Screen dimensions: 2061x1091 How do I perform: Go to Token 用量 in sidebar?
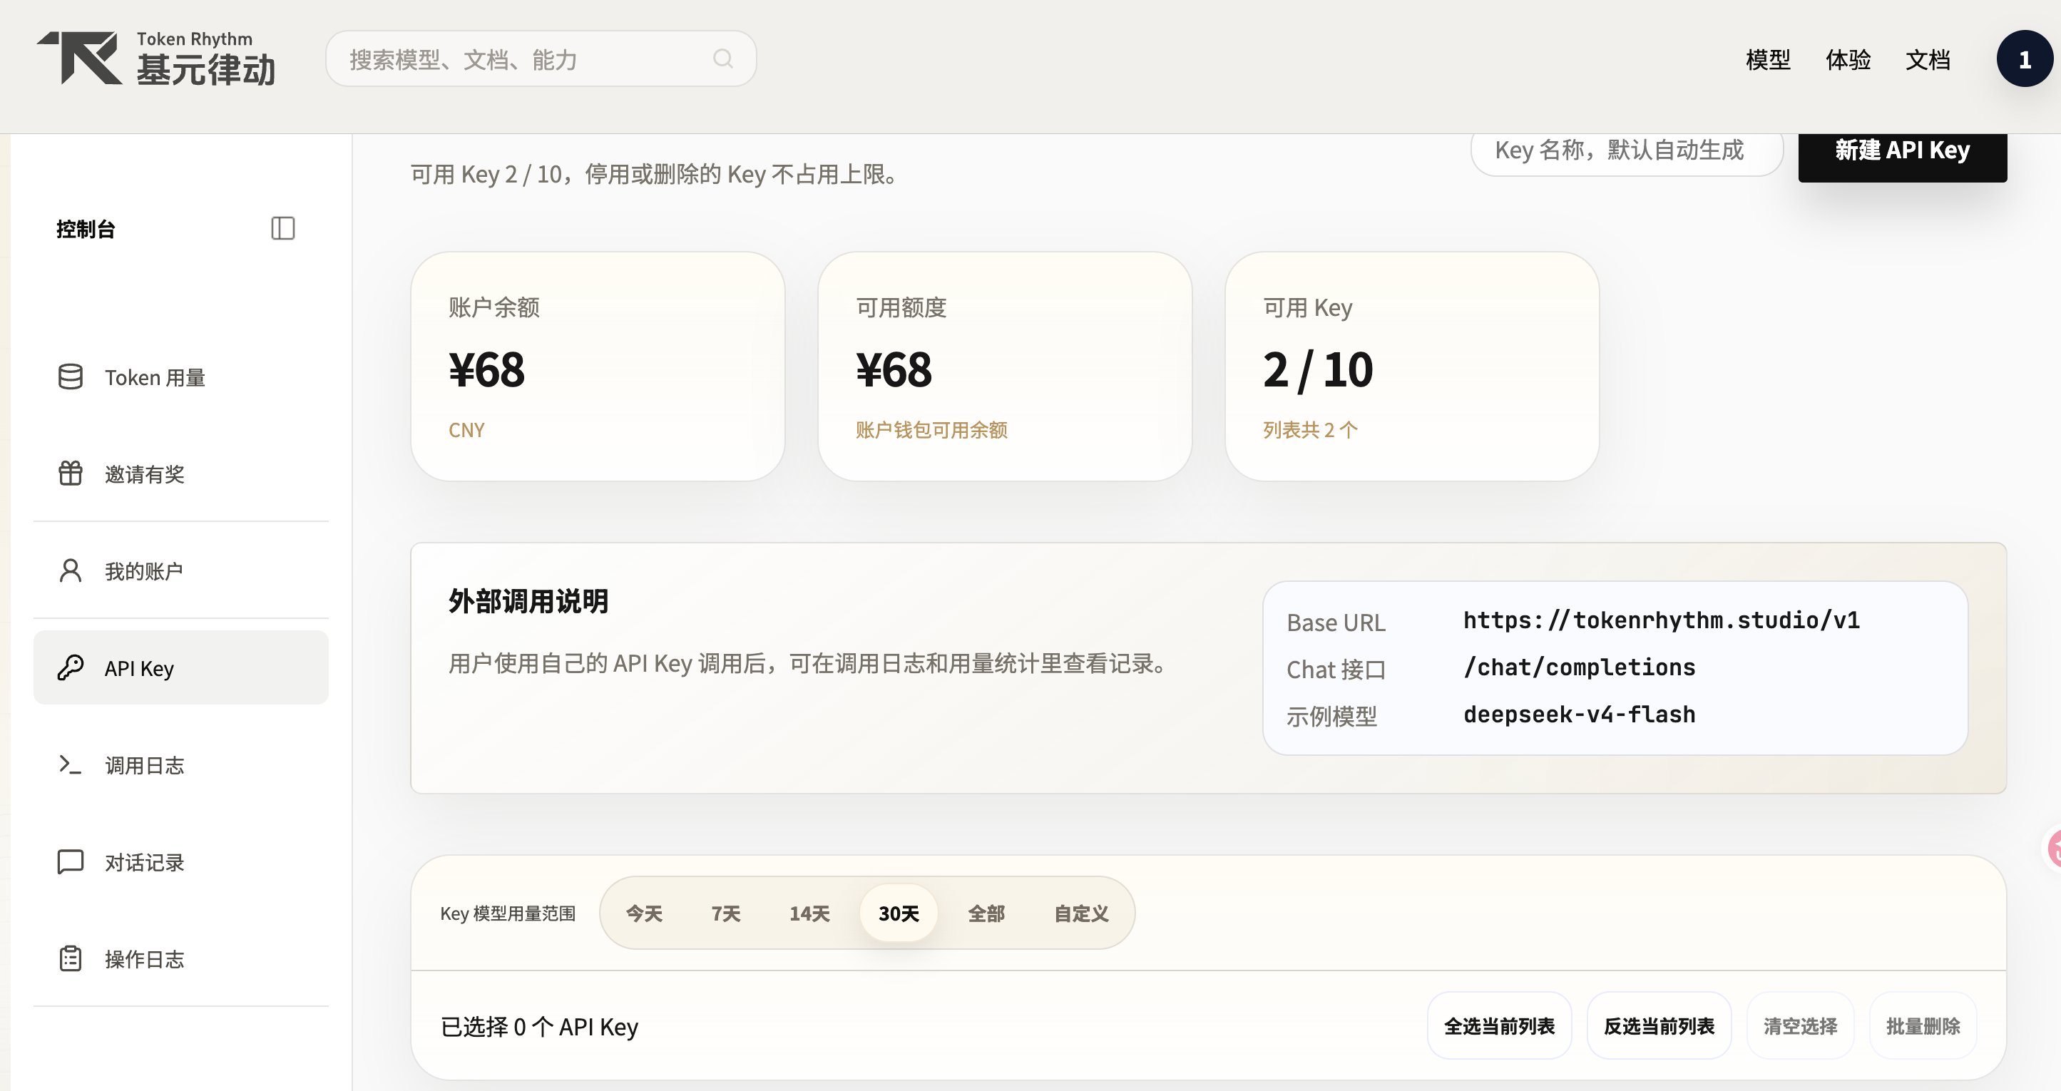[x=181, y=377]
